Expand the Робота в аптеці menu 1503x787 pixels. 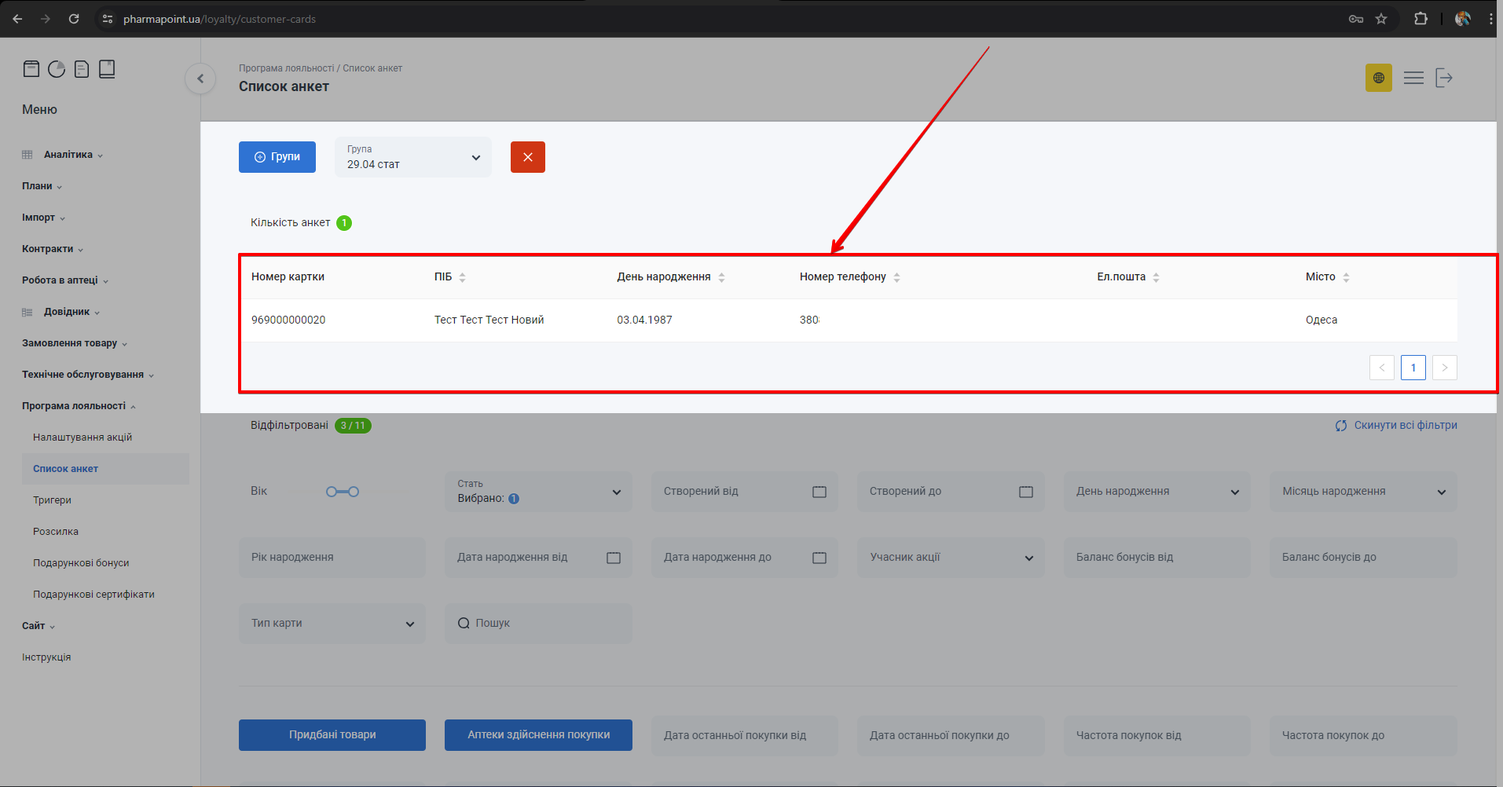pos(65,280)
